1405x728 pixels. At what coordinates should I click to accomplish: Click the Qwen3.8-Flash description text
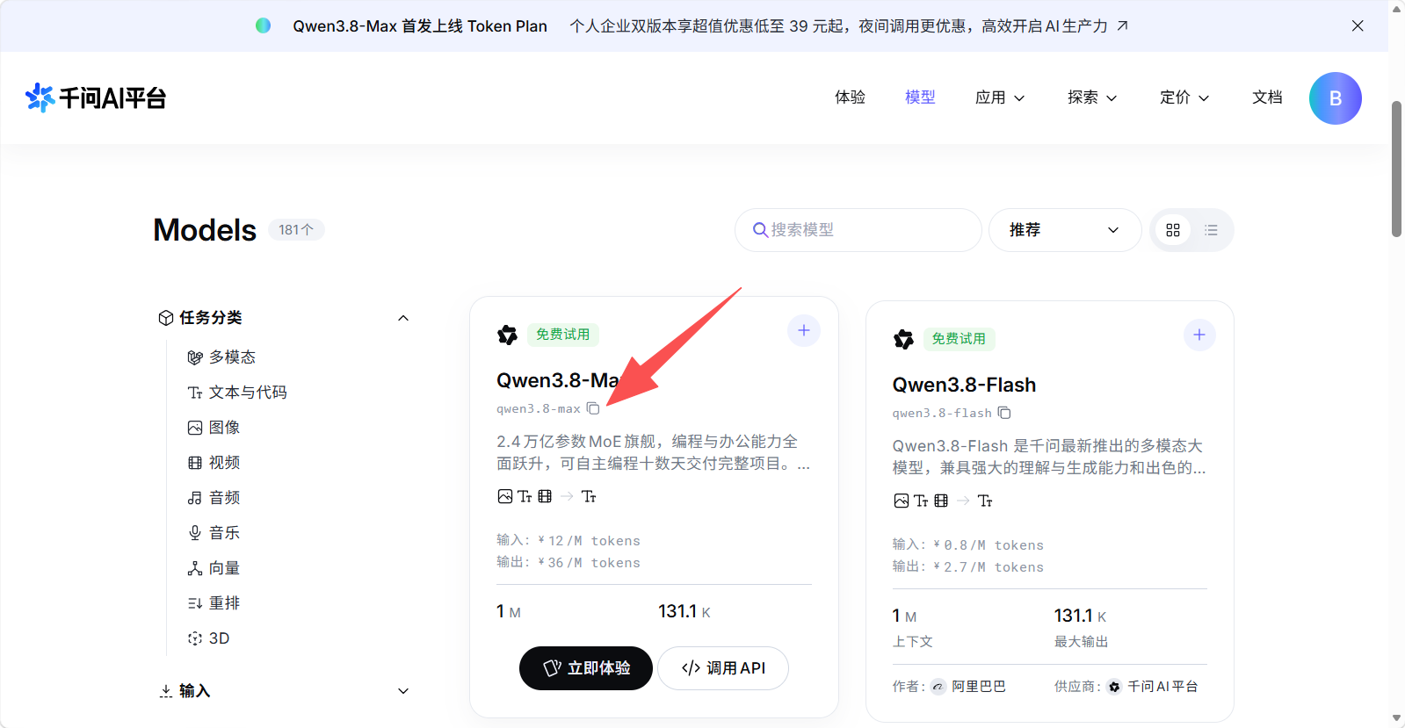[x=1049, y=457]
